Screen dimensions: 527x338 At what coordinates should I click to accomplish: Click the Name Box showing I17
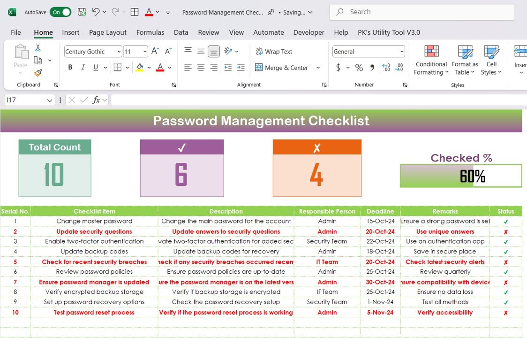coord(25,100)
